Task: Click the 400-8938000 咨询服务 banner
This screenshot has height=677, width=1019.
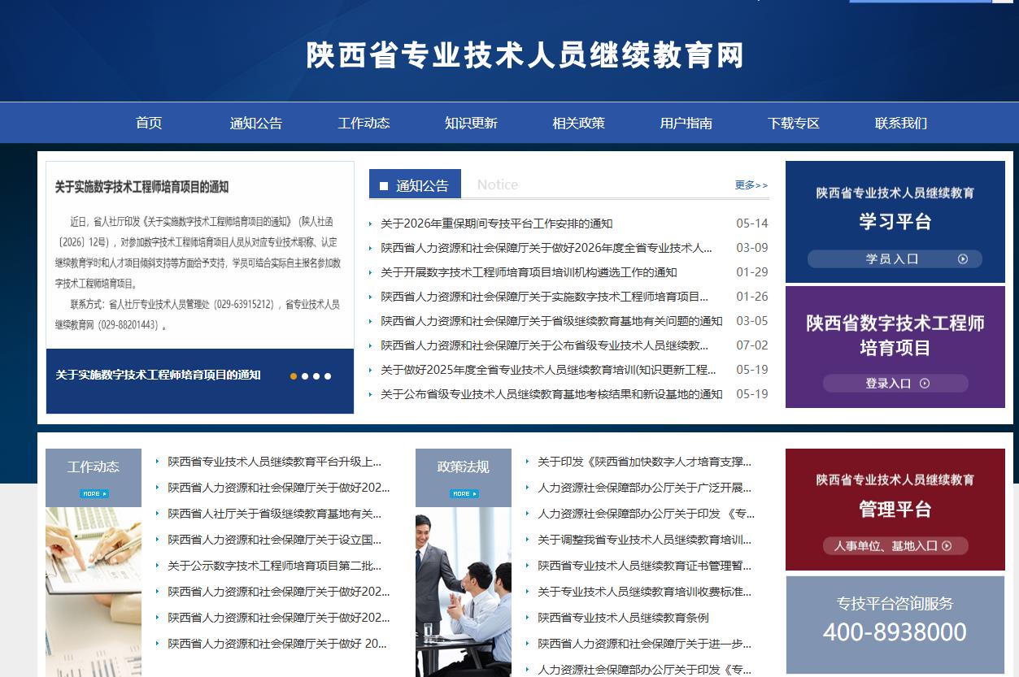Action: tap(895, 625)
